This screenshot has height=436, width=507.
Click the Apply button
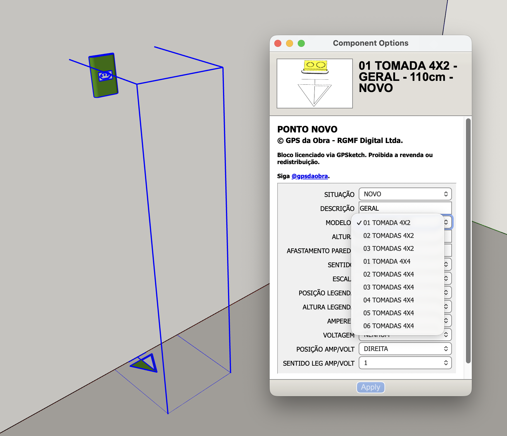pos(370,387)
